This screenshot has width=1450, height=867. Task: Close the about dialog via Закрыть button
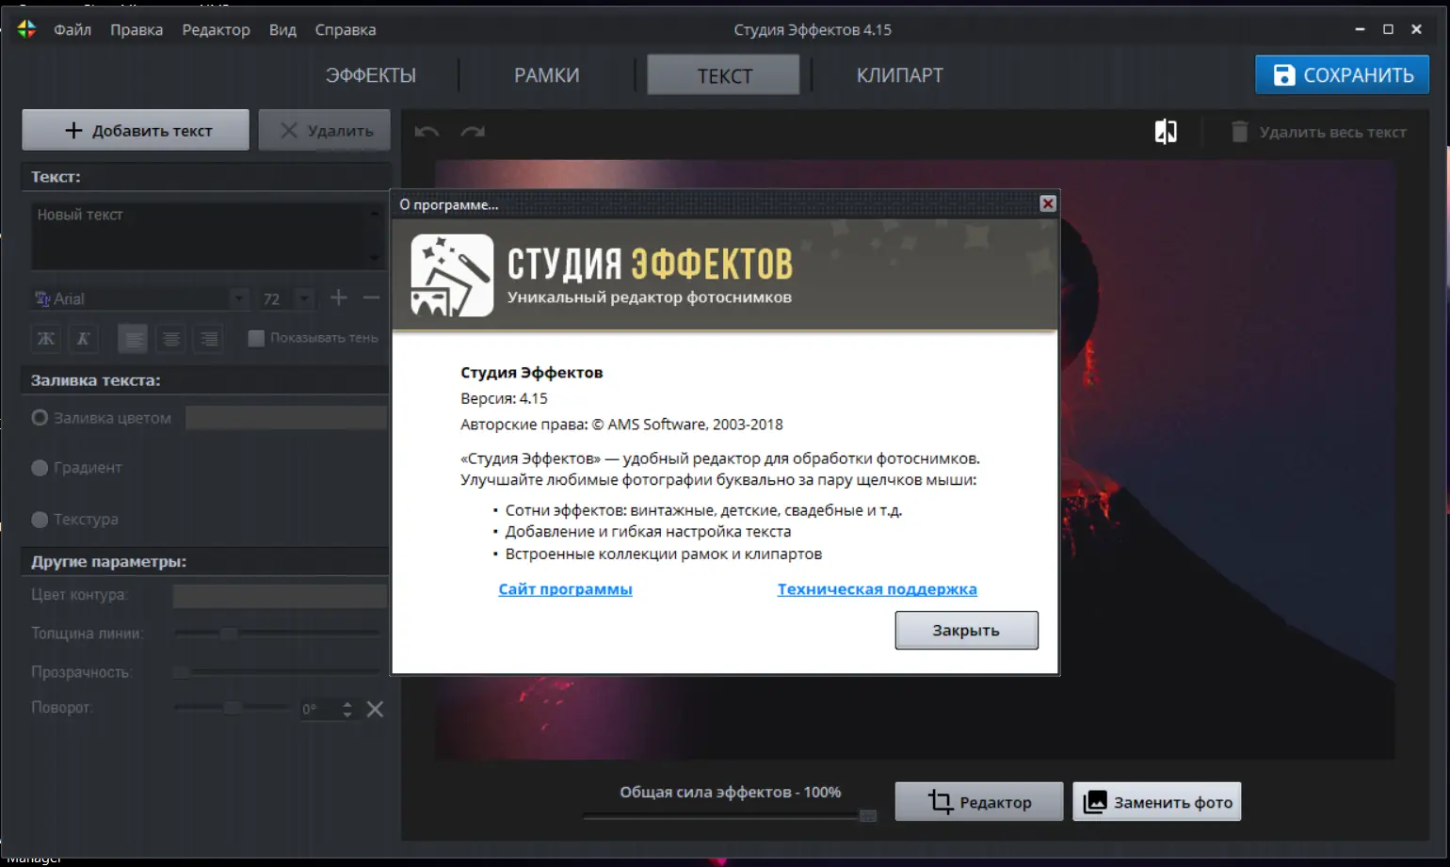[x=966, y=630]
